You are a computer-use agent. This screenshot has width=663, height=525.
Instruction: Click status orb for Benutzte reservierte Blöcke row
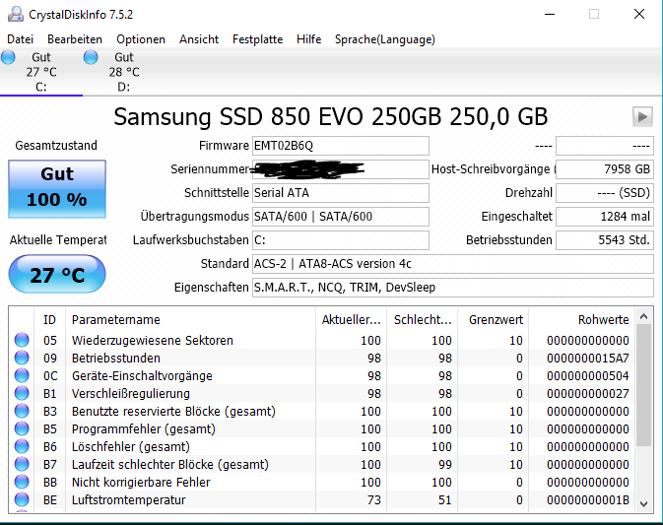(22, 411)
